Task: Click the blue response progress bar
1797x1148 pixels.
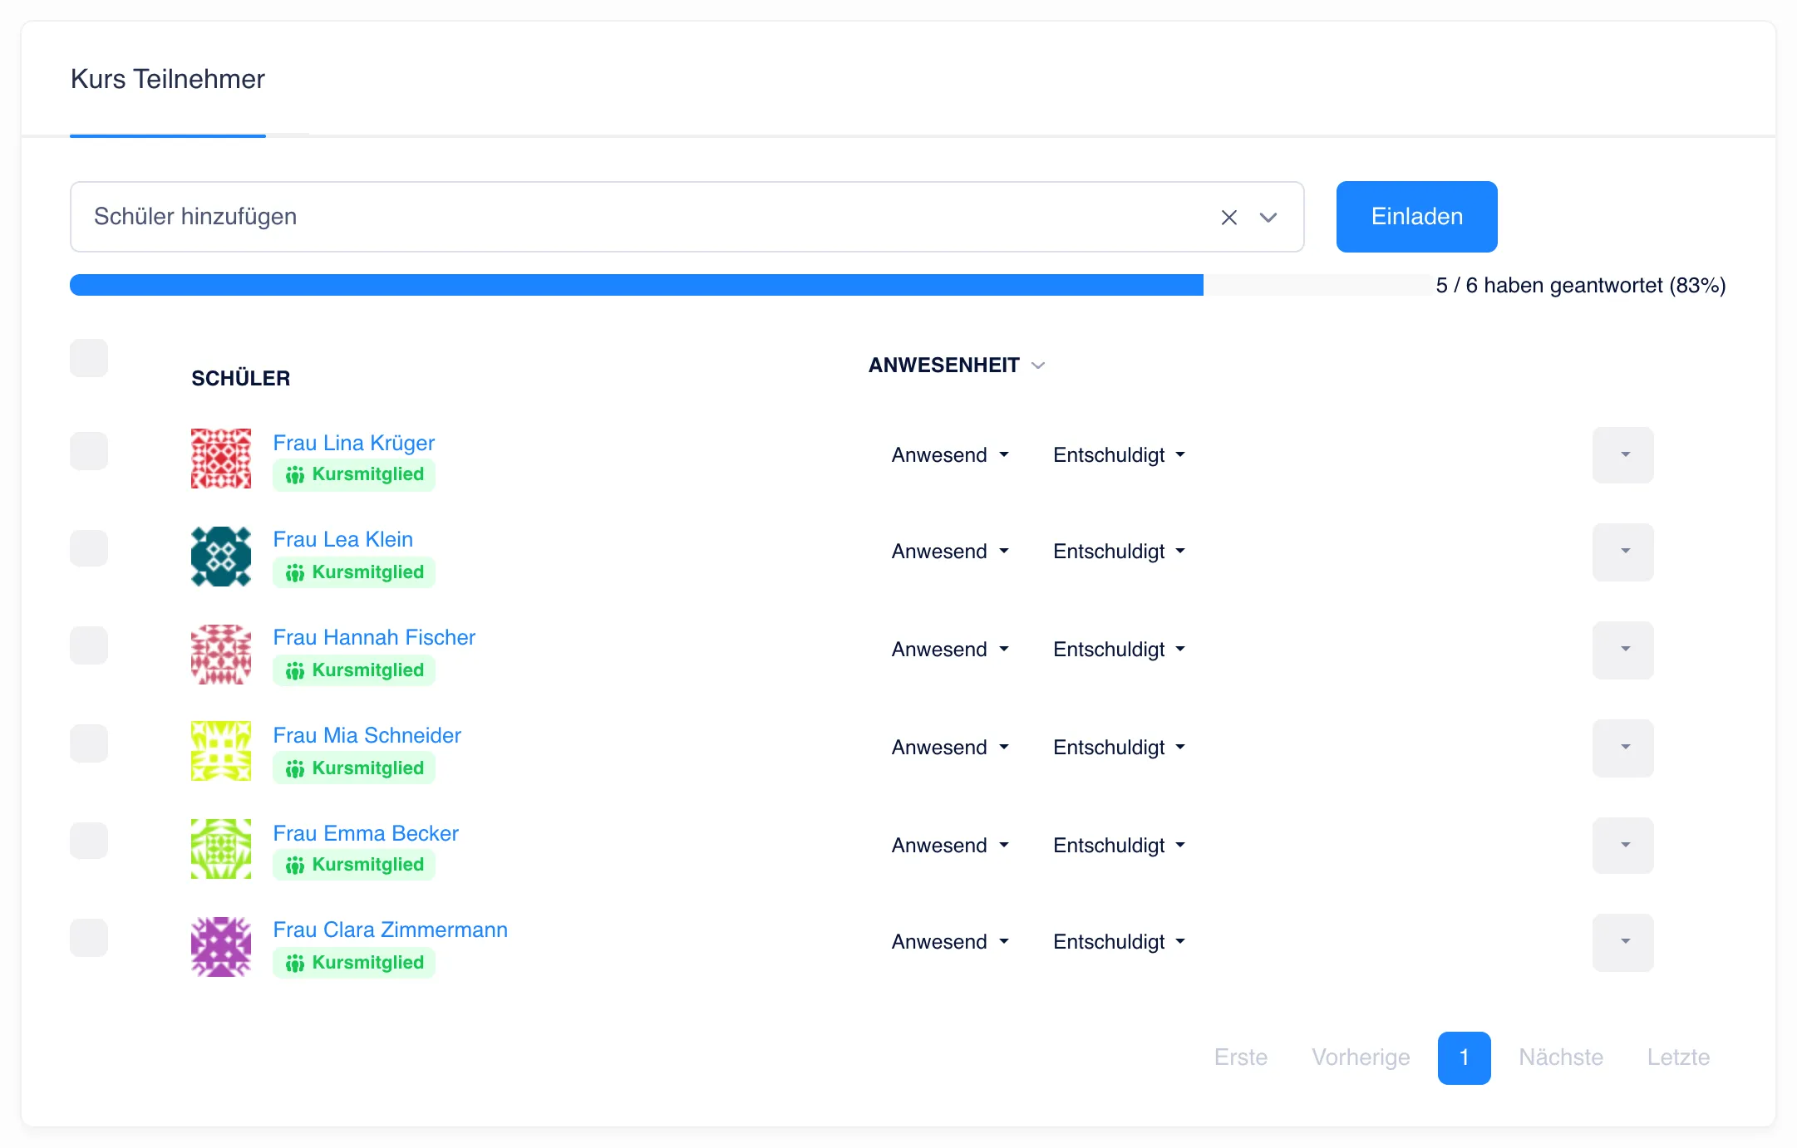Action: [637, 285]
